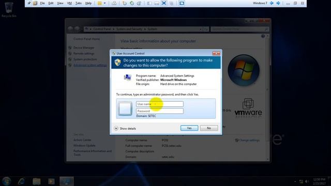The height and width of the screenshot is (186, 331).
Task: Open the snapshot manager toolbar icon
Action: coord(139,3)
